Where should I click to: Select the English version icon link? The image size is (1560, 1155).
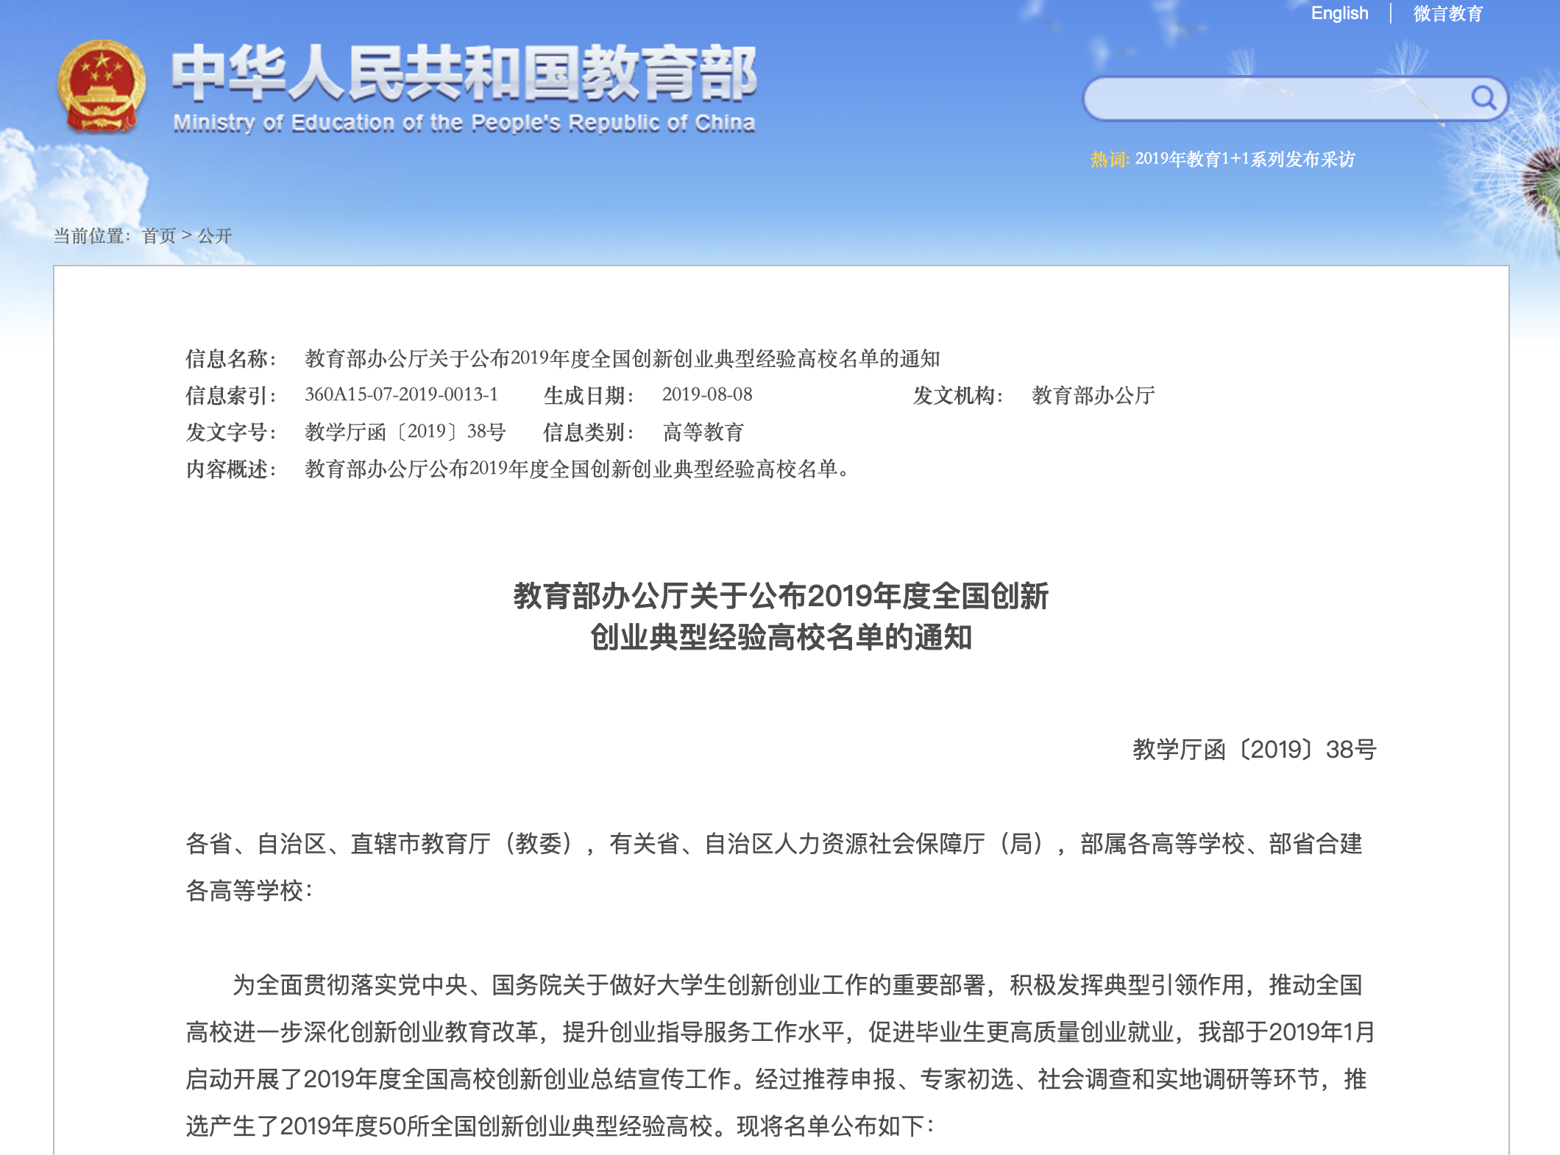tap(1339, 13)
